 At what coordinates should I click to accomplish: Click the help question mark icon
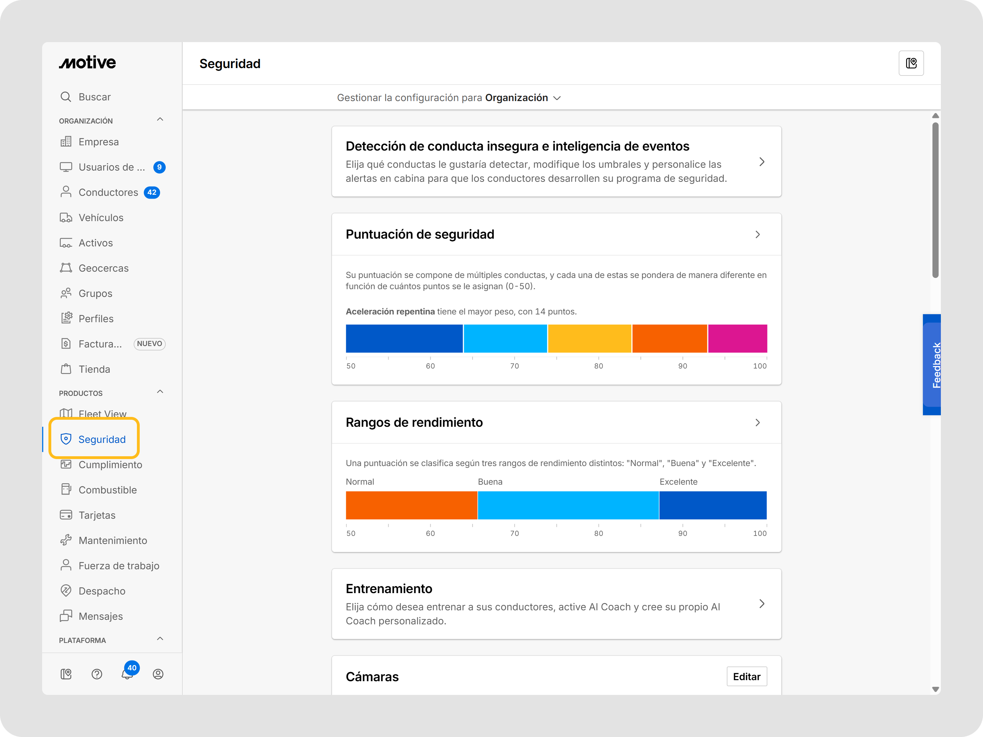click(x=97, y=674)
